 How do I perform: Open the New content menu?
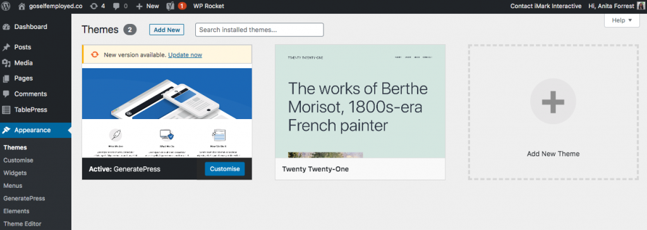tap(147, 6)
